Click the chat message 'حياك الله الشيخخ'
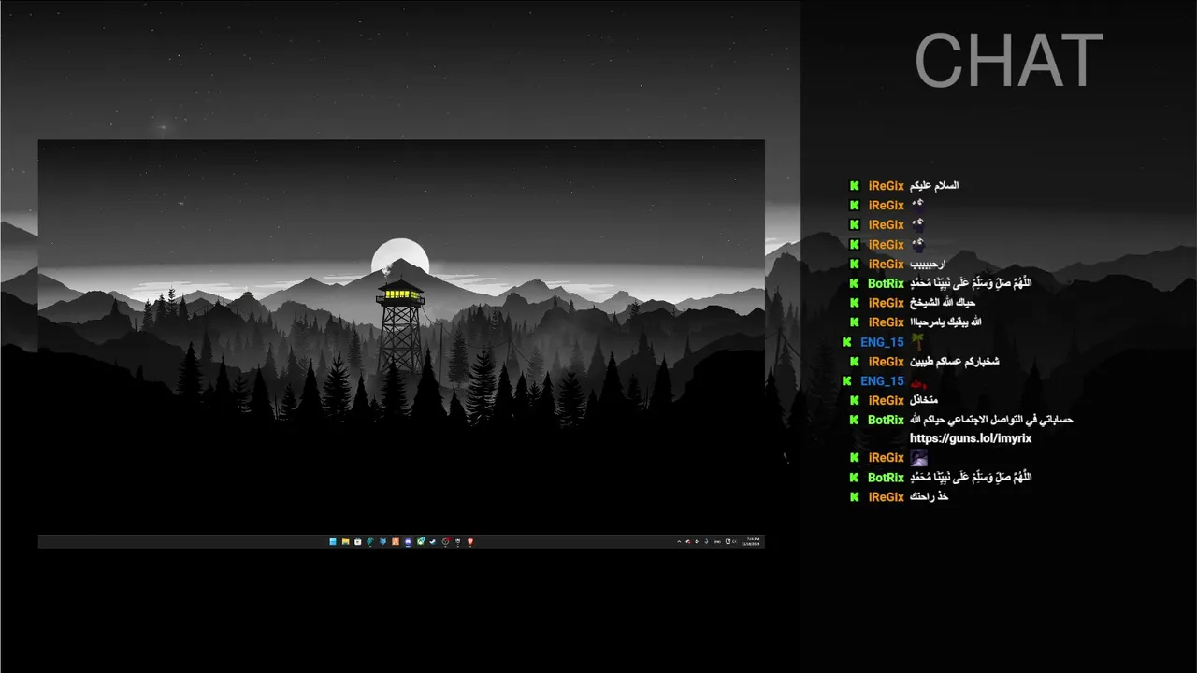Viewport: 1197px width, 673px height. (x=943, y=303)
